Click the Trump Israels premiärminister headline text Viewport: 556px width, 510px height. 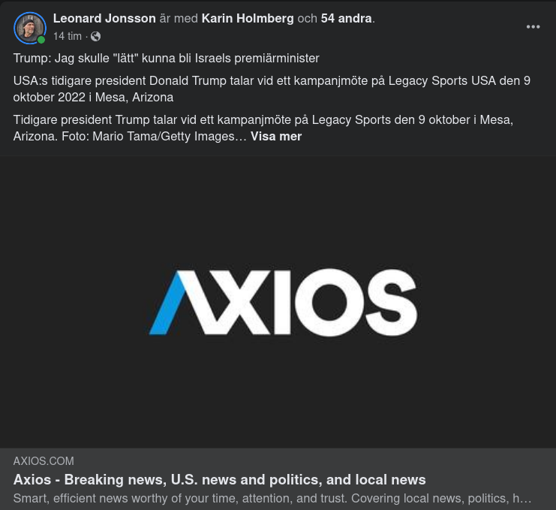167,58
